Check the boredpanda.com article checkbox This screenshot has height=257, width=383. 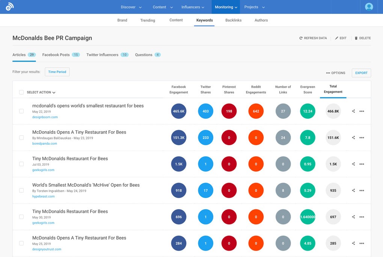pyautogui.click(x=21, y=138)
